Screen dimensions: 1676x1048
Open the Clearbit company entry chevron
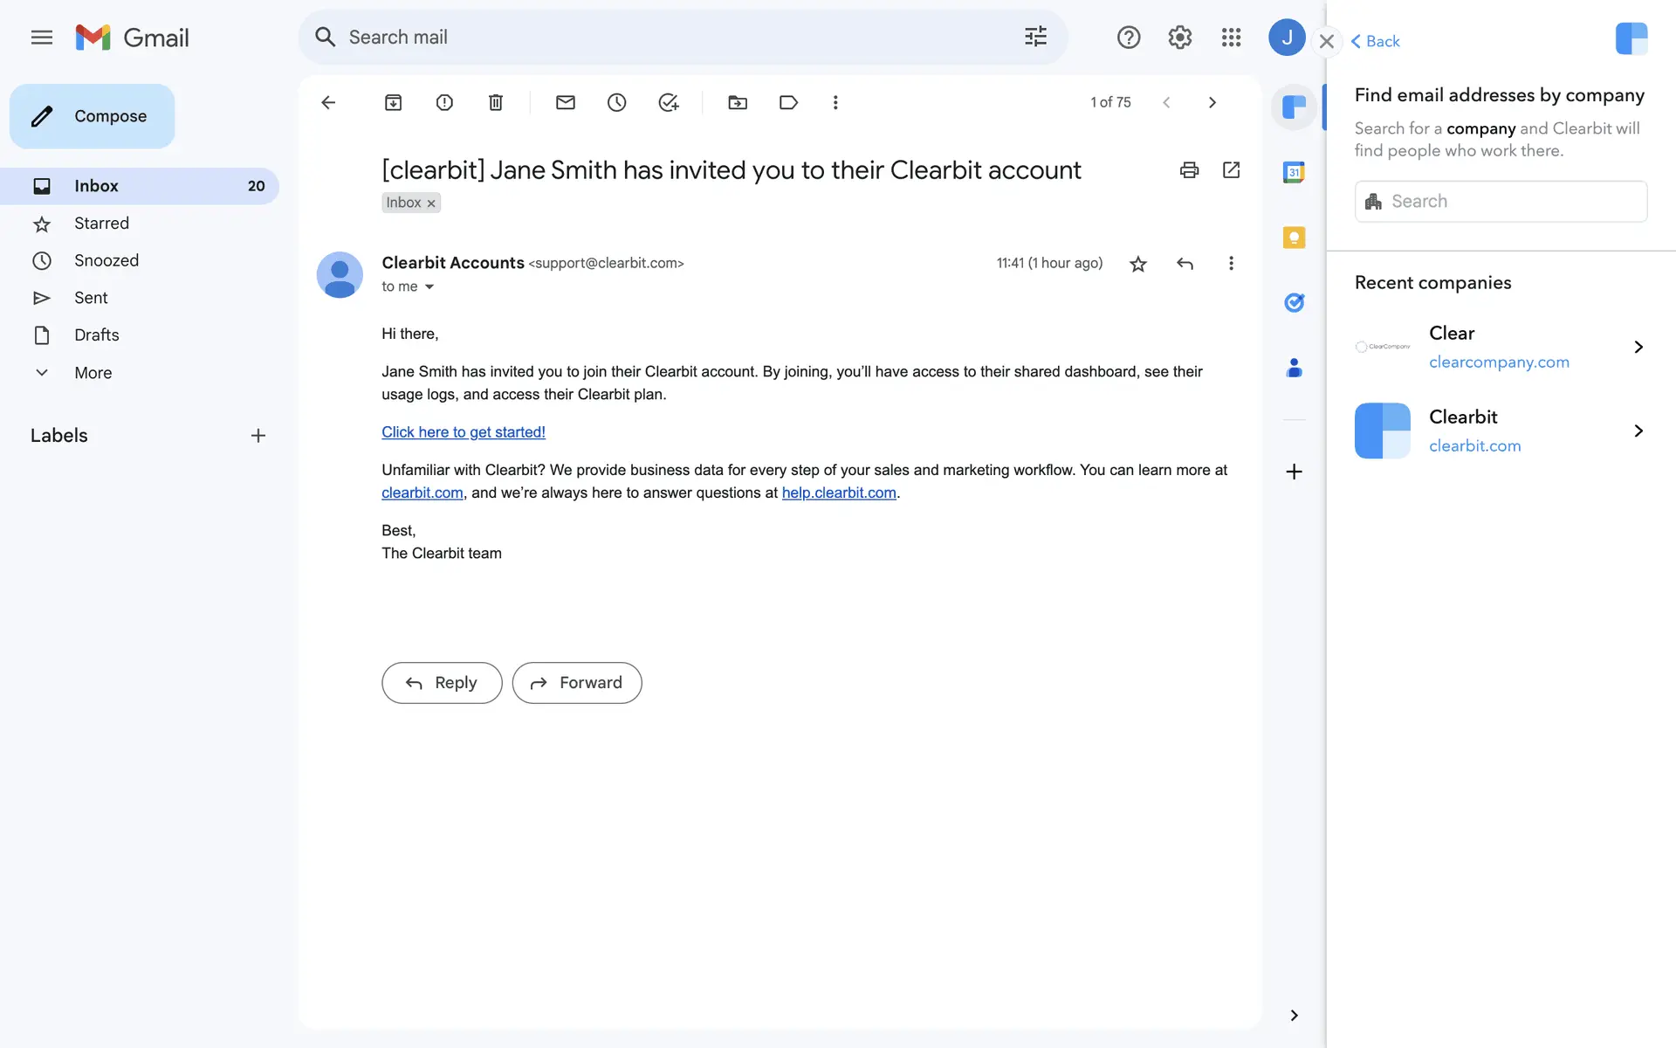coord(1638,431)
